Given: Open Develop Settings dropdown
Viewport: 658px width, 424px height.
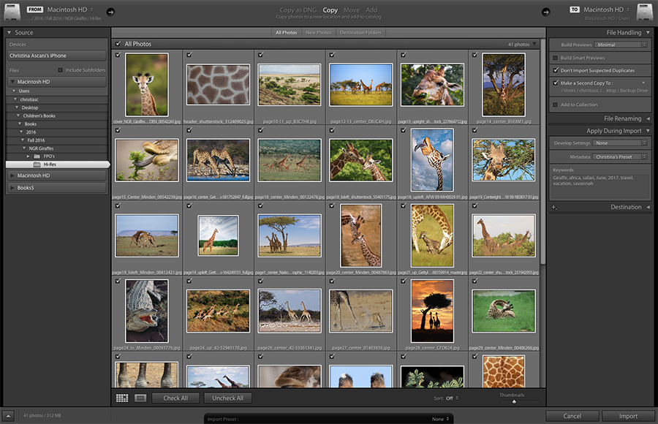Looking at the screenshot, I should coord(620,143).
